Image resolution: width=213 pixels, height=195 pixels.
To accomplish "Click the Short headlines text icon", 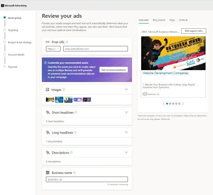I will 48,112.
